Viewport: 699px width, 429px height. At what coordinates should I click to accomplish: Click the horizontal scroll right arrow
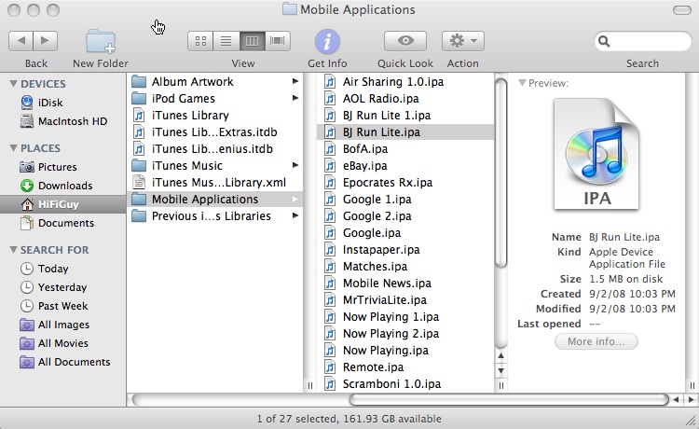point(692,399)
